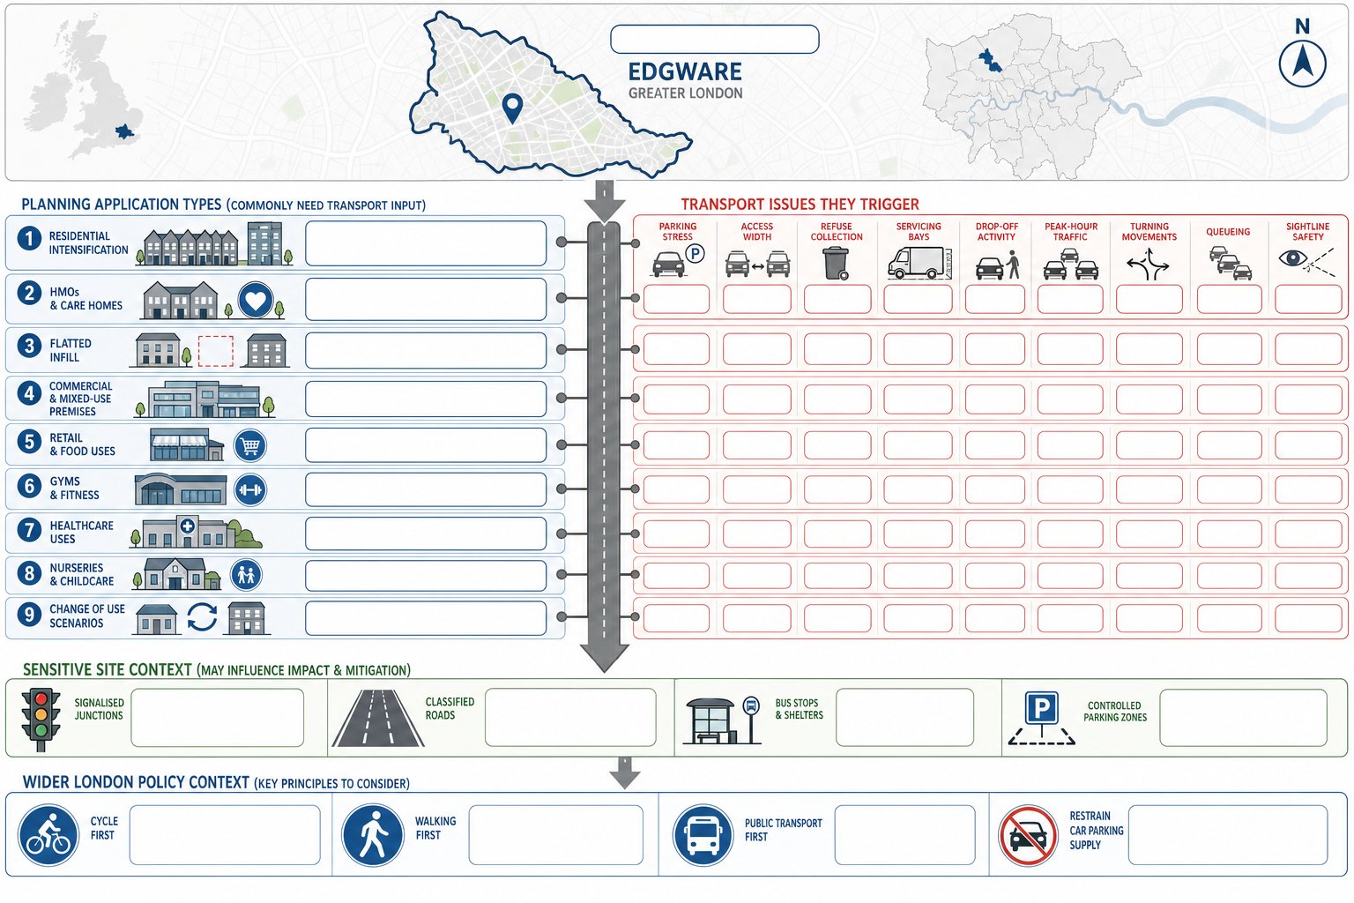Click the 'GREATER LONDON' subtitle text
1354x903 pixels.
click(685, 93)
